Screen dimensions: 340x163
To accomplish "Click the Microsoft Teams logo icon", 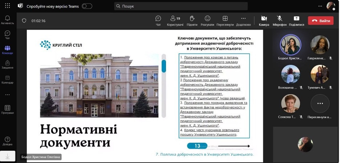I will 20,6.
